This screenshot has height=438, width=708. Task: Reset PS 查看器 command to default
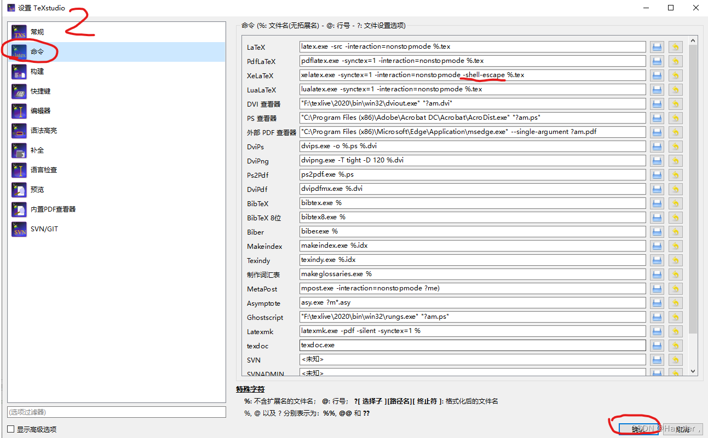[676, 118]
